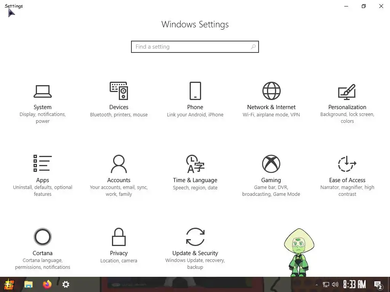Image resolution: width=390 pixels, height=292 pixels.
Task: Click the Network & Internet label
Action: pyautogui.click(x=271, y=107)
